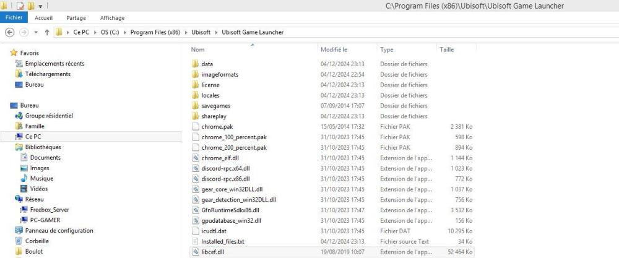The image size is (619, 258).
Task: Switch to the Accueil tab
Action: point(43,18)
